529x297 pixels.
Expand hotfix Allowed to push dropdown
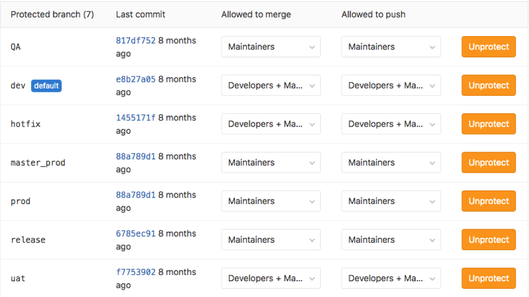point(391,124)
